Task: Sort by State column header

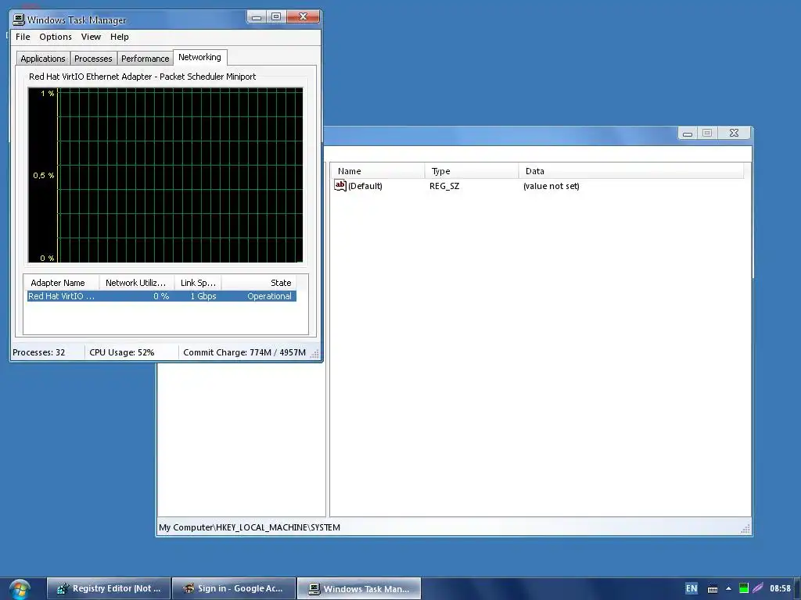Action: [x=259, y=283]
